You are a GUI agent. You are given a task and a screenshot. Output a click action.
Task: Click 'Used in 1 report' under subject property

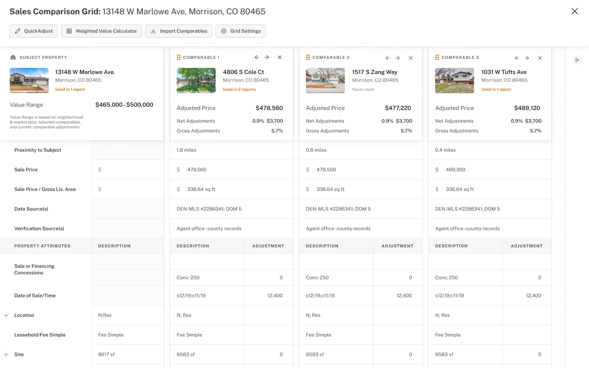click(70, 90)
